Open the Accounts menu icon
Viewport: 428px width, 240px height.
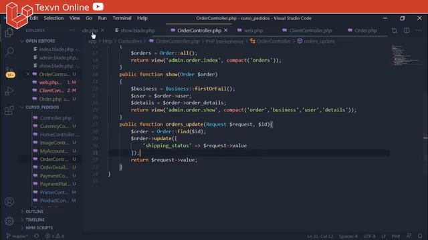[9, 201]
